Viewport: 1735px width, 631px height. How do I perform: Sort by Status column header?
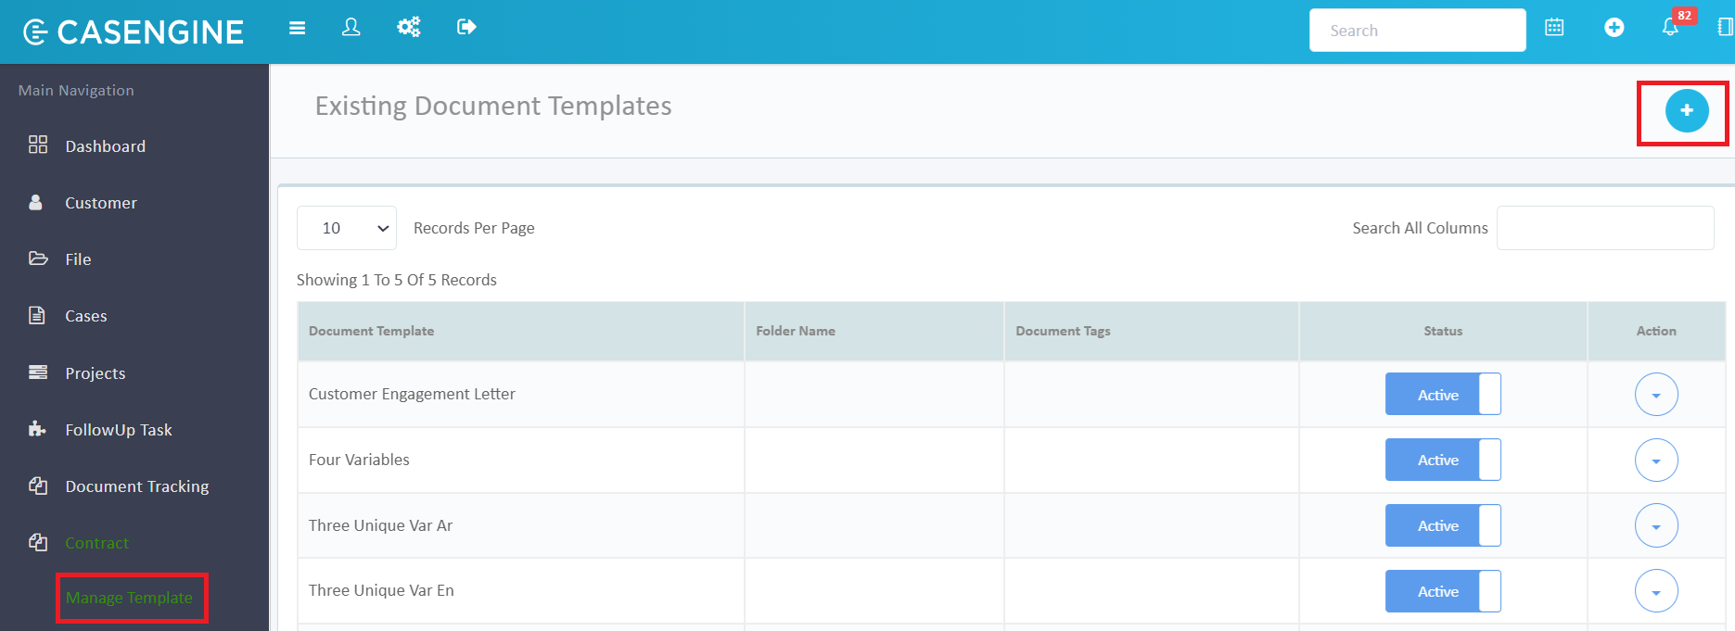1443,331
